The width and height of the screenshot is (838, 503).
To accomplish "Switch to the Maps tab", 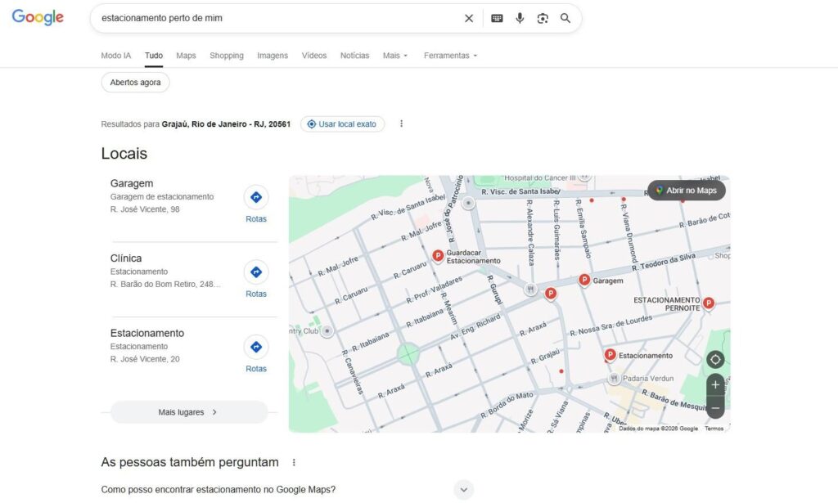I will point(186,55).
